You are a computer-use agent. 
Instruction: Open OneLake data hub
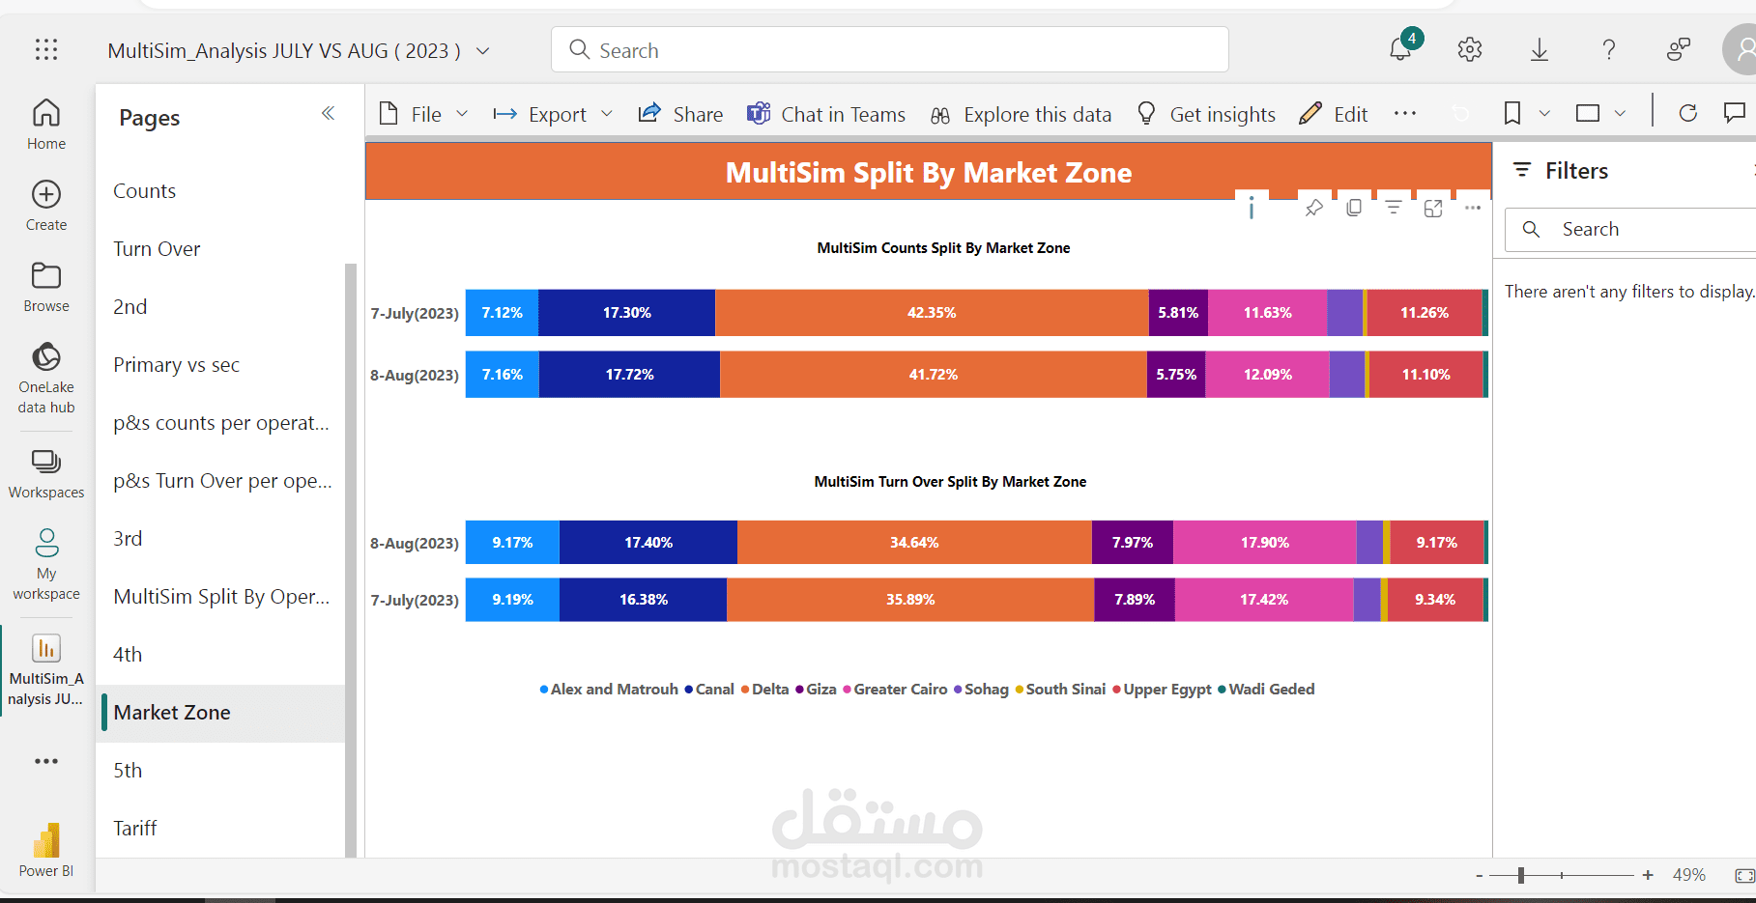pyautogui.click(x=46, y=378)
